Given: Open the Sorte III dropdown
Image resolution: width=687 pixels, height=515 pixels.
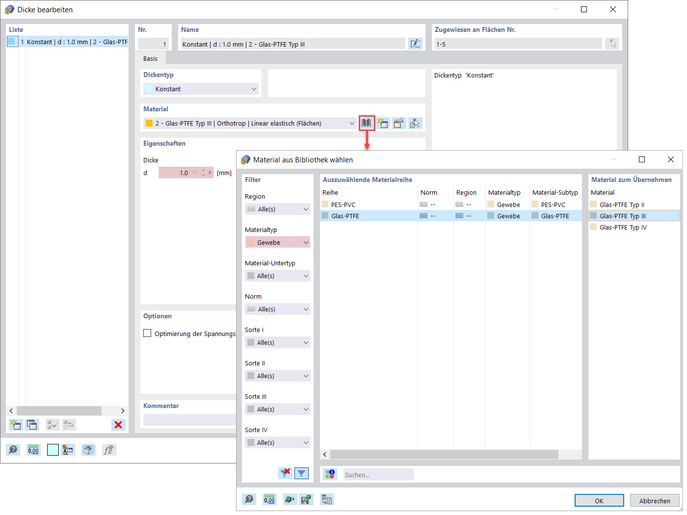Looking at the screenshot, I should click(x=278, y=409).
